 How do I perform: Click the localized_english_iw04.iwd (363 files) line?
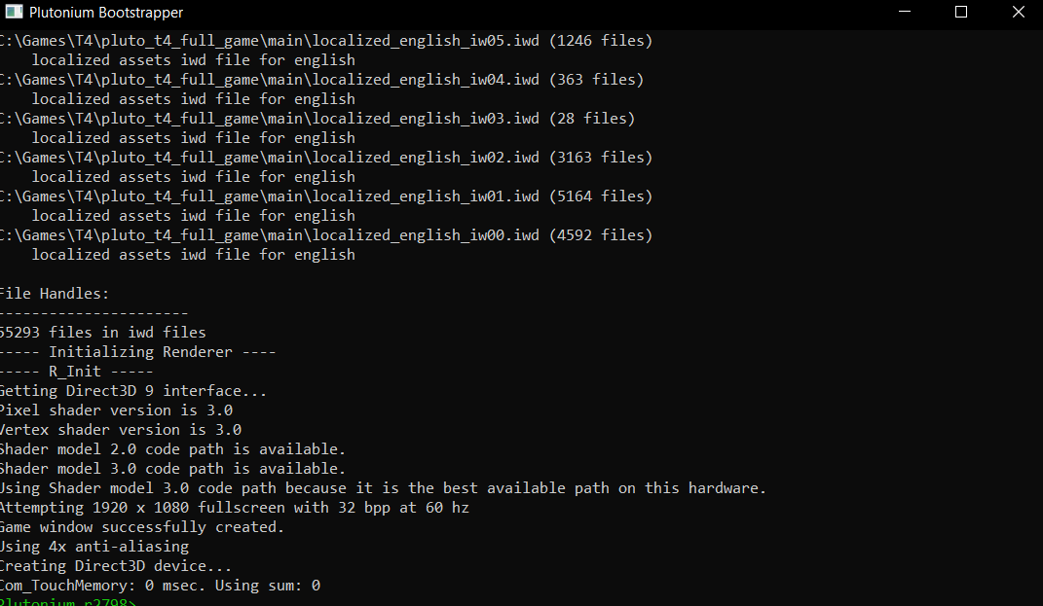(x=322, y=80)
